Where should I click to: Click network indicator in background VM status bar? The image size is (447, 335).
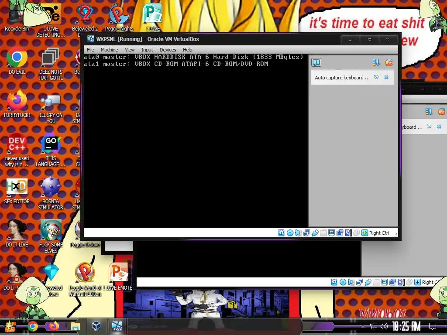(360, 282)
